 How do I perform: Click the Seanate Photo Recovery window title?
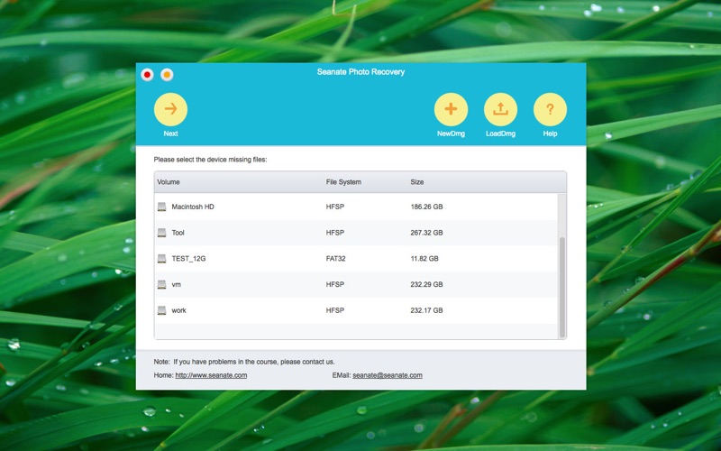(x=361, y=72)
